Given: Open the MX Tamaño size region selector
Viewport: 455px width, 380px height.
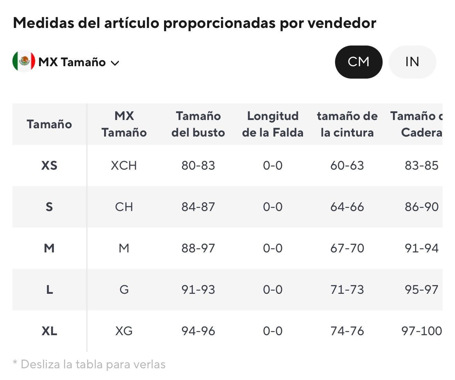Looking at the screenshot, I should tap(66, 62).
